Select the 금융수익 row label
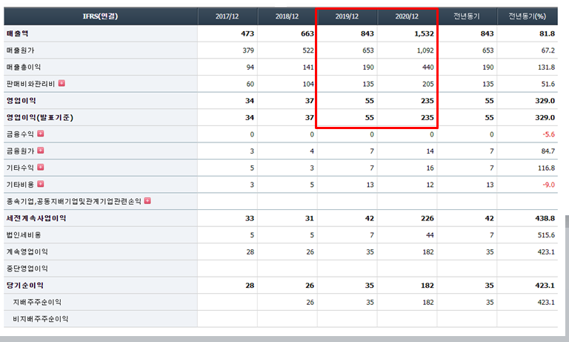 coord(20,134)
